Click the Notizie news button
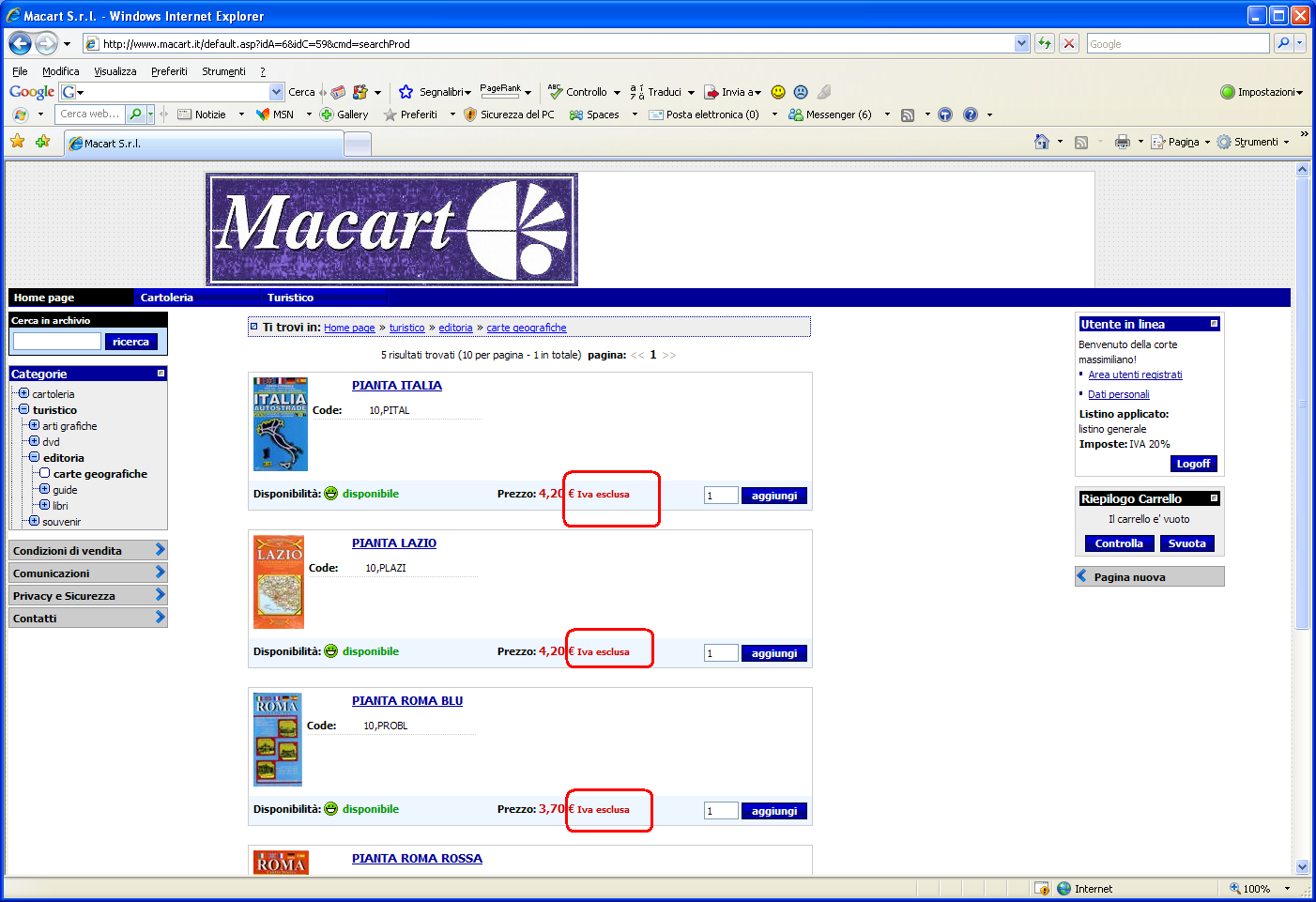The height and width of the screenshot is (902, 1316). point(202,115)
